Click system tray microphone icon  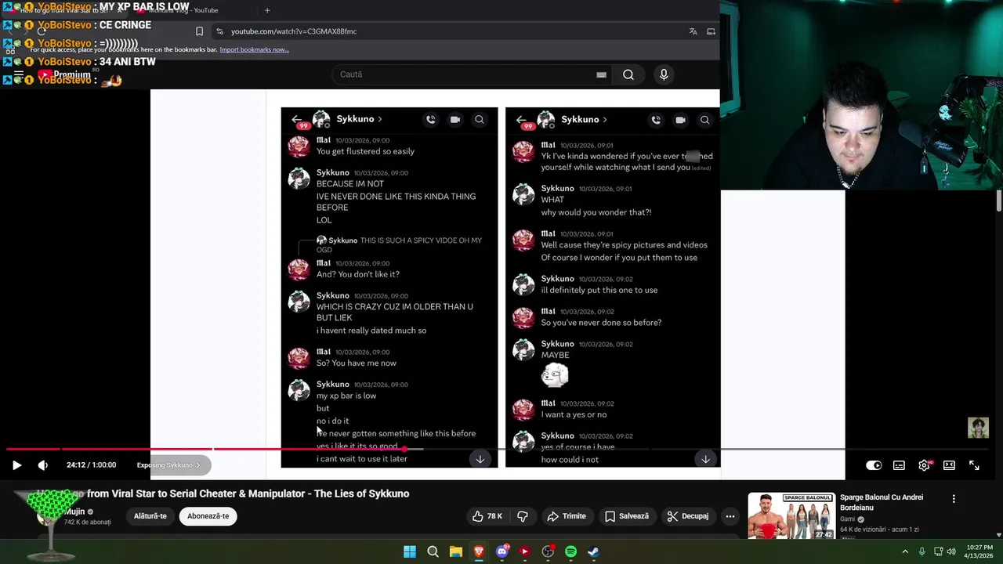(922, 551)
